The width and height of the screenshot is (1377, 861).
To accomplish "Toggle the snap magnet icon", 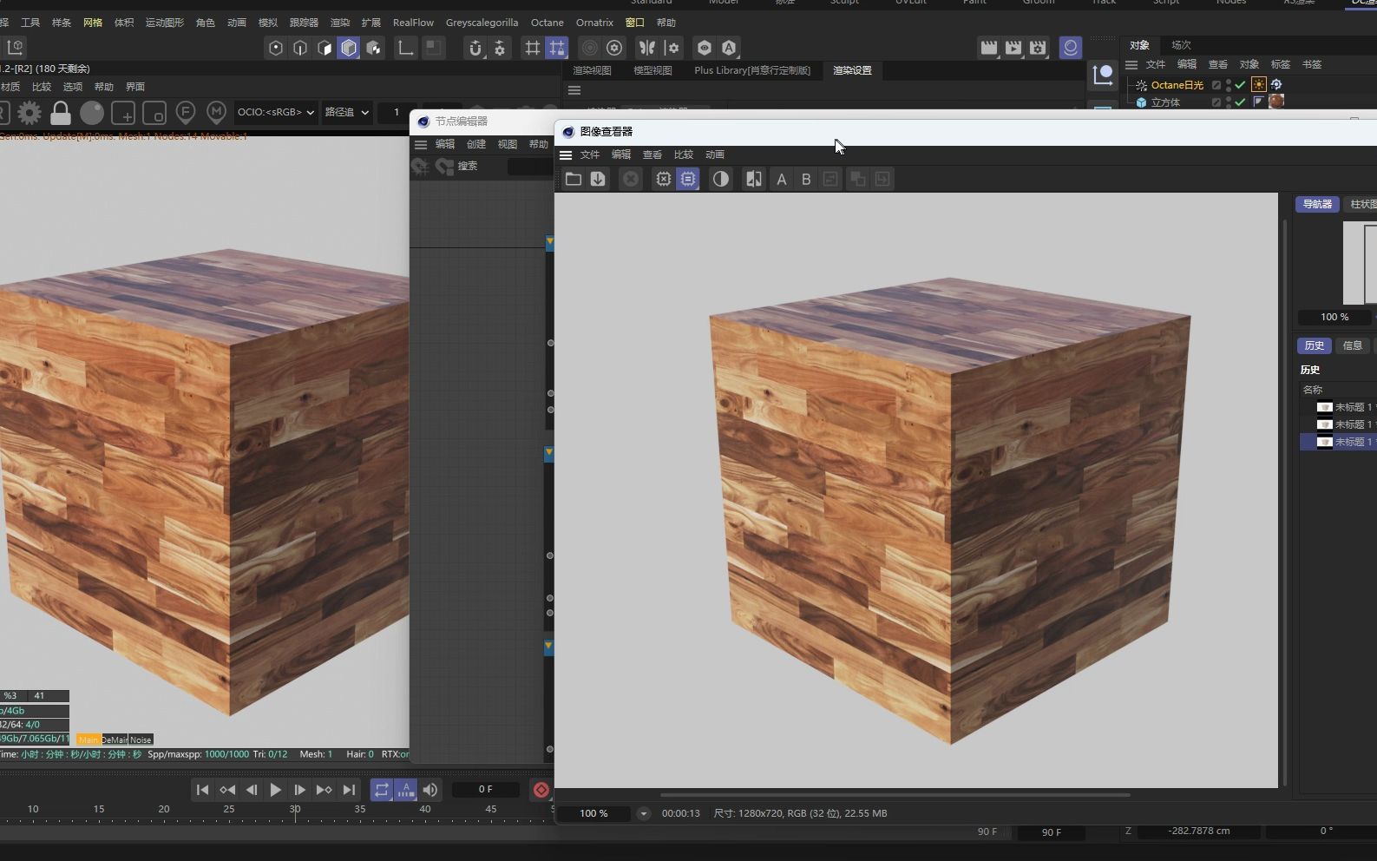I will pyautogui.click(x=475, y=48).
